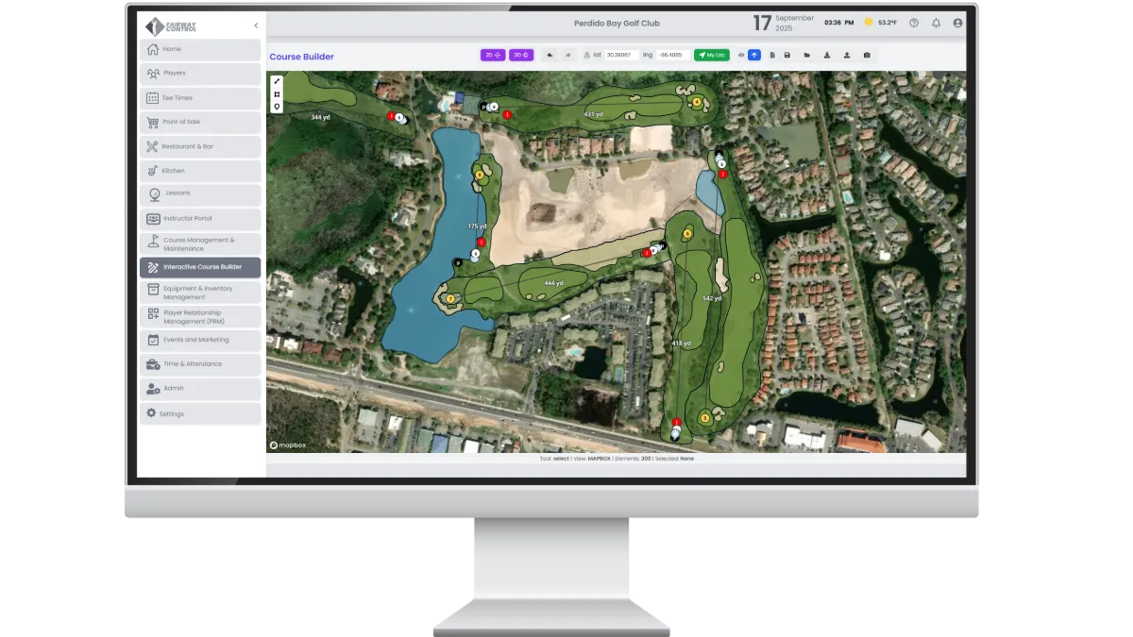The image size is (1133, 637).
Task: Click the camera screenshot icon
Action: coord(867,56)
